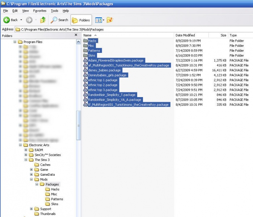253x217 pixels.
Task: Collapse the Electronic Arts tree node
Action: [20, 145]
